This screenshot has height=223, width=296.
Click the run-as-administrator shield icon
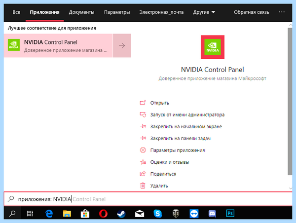point(143,114)
